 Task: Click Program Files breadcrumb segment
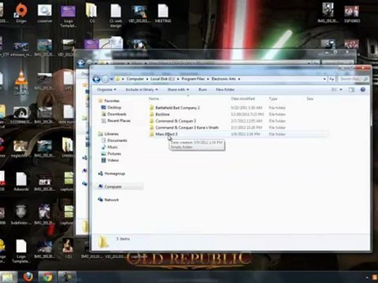193,79
